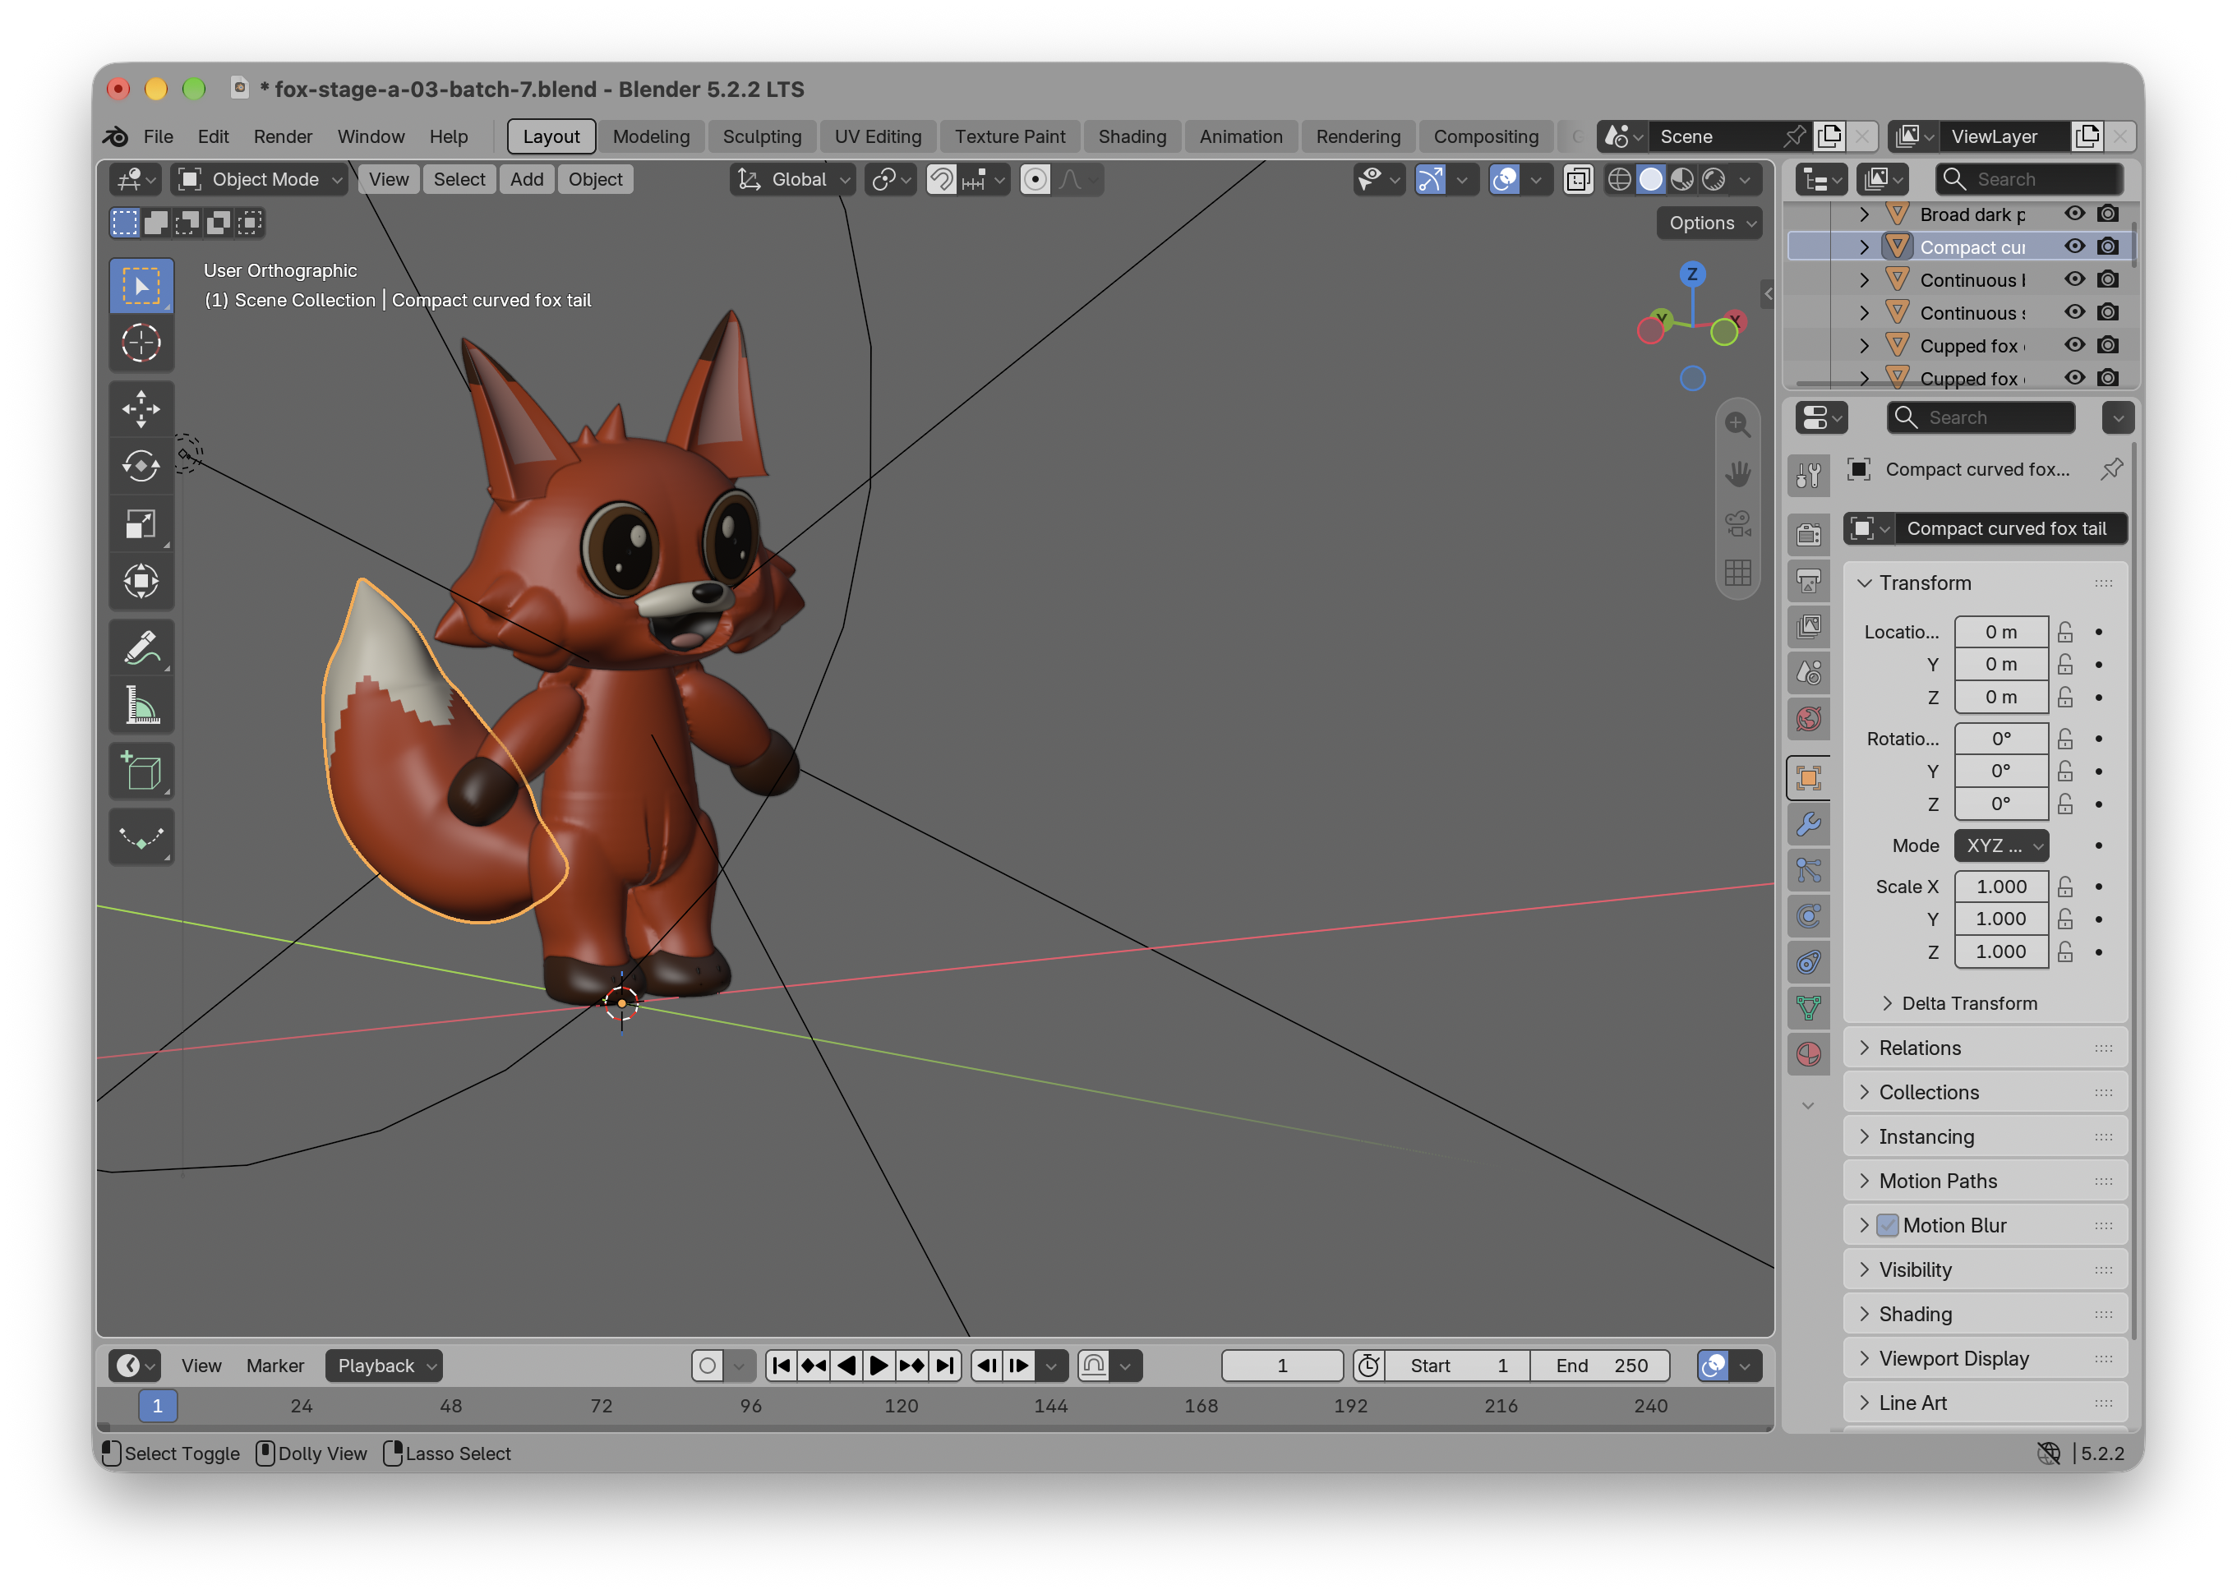Switch orthographic perspective grid icon
The width and height of the screenshot is (2237, 1594).
coord(1737,574)
